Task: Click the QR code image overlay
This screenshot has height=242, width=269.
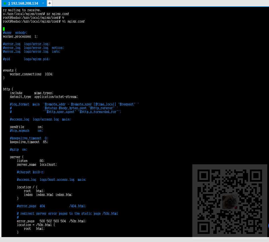Action: pos(230,201)
